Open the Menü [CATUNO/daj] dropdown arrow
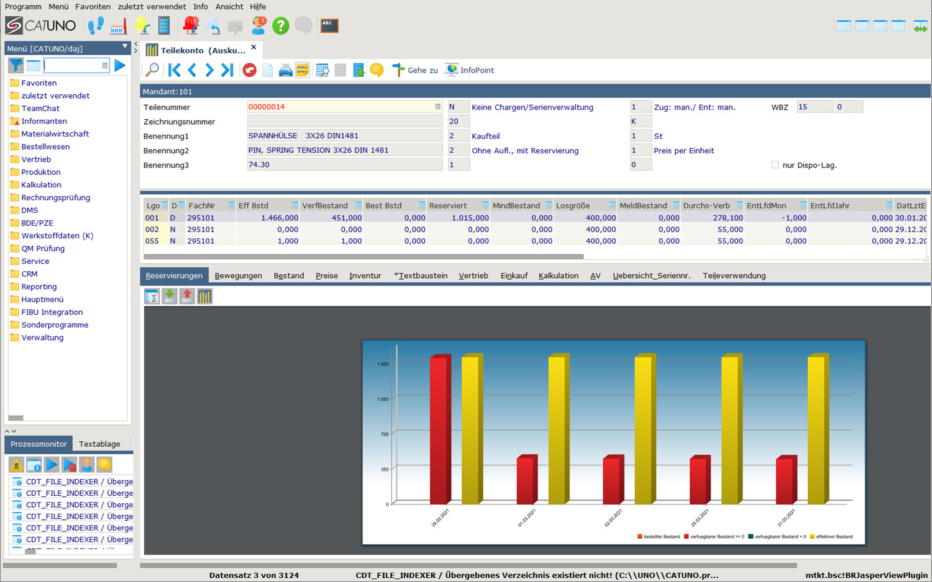Image resolution: width=932 pixels, height=582 pixels. [x=125, y=47]
